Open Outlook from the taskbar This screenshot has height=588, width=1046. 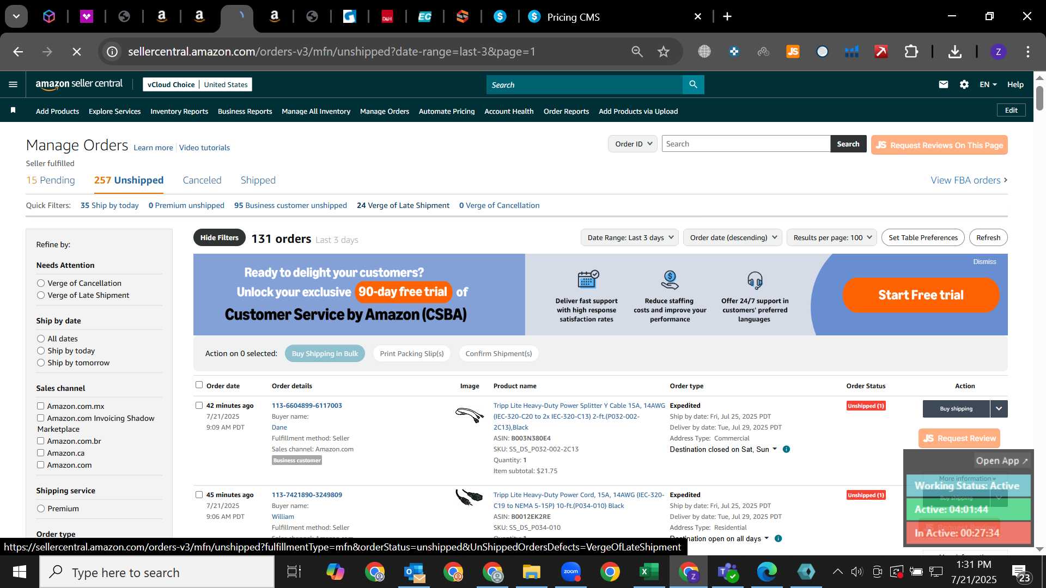tap(415, 572)
